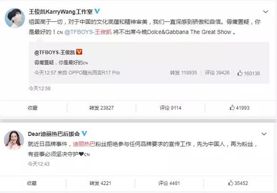Open the 迪丽热巴 red keyword link
The image size is (277, 193).
pos(84,144)
